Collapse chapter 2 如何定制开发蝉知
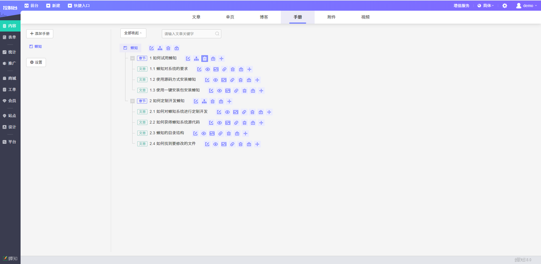 (x=133, y=101)
